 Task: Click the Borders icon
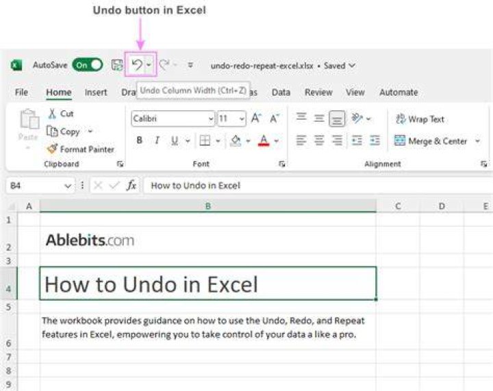click(205, 140)
